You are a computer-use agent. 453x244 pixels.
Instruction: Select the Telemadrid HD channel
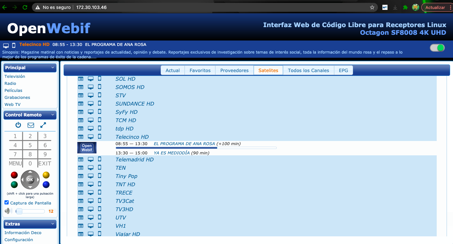tap(134, 159)
